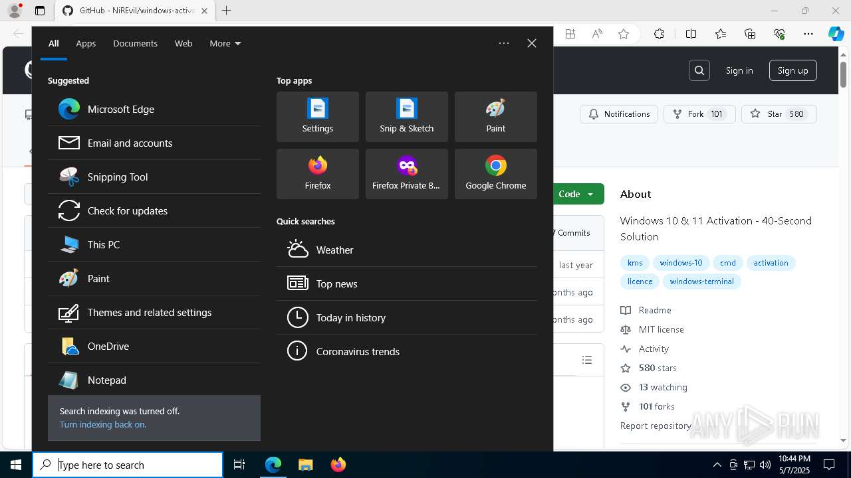Switch to the Apps search tab
This screenshot has height=478, width=851.
tap(86, 43)
